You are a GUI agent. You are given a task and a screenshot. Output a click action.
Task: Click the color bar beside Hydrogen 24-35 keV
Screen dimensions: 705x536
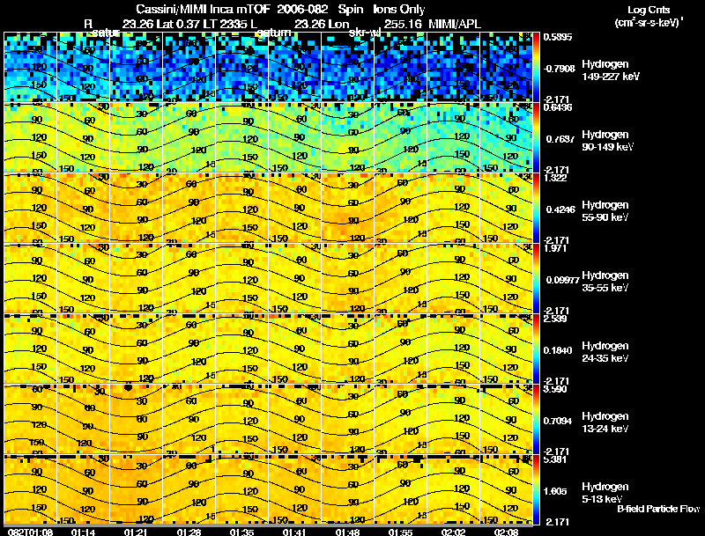tap(536, 349)
